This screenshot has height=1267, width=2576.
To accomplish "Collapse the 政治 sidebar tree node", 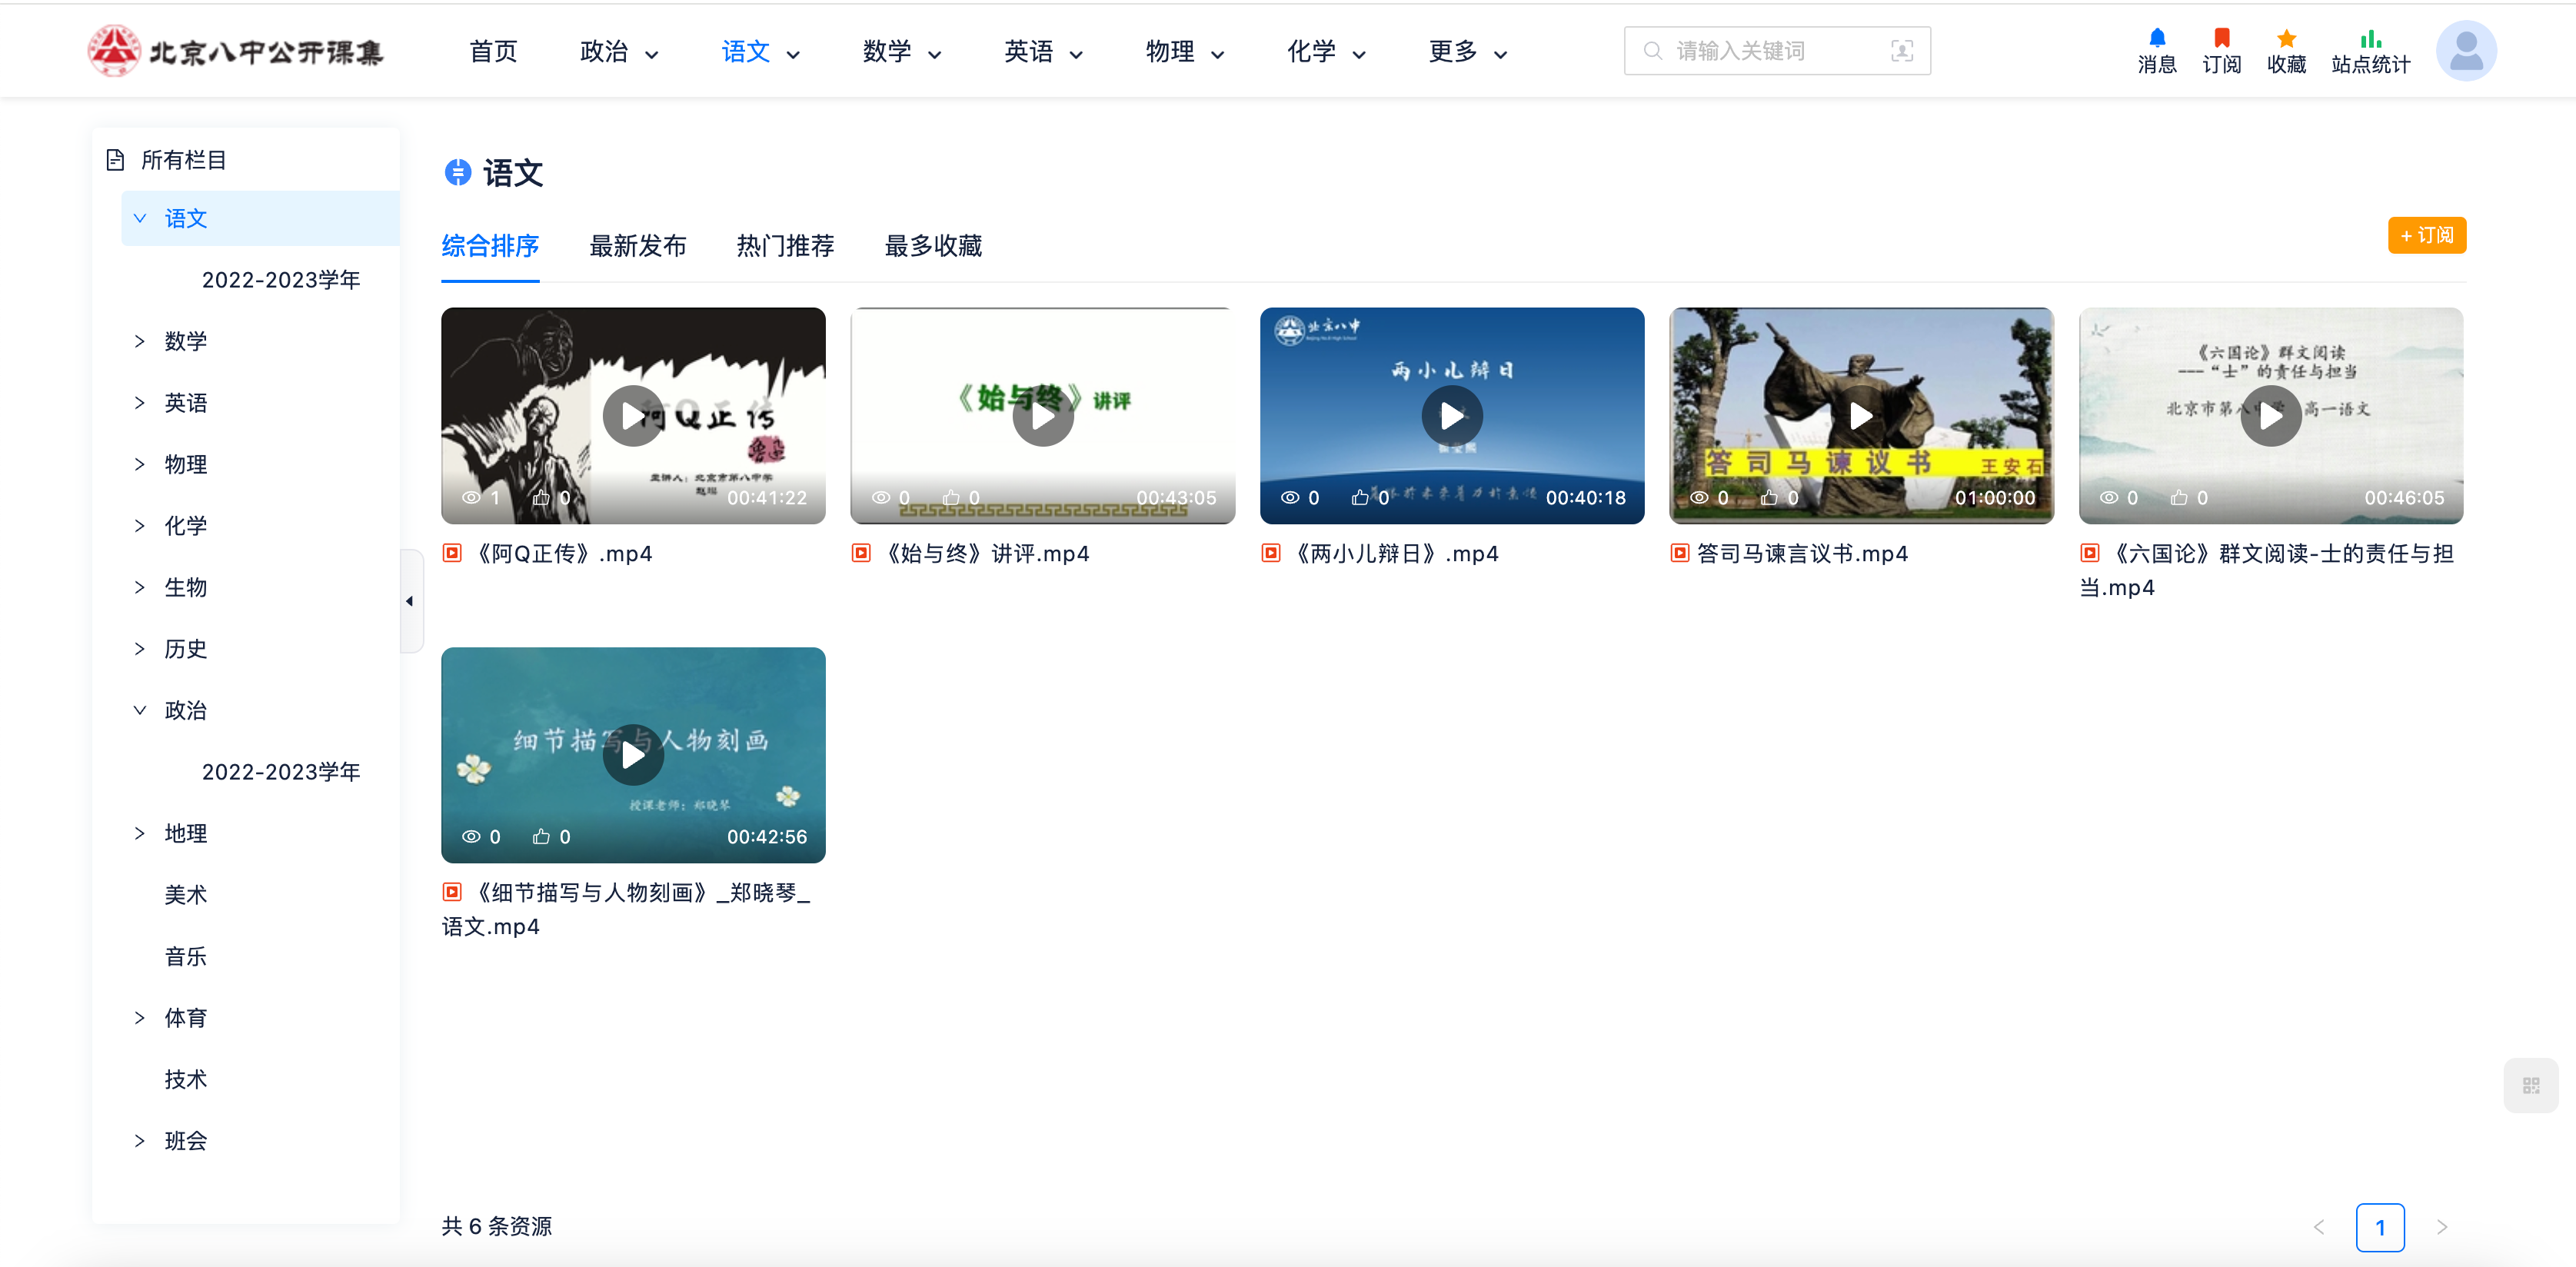I will coord(140,710).
